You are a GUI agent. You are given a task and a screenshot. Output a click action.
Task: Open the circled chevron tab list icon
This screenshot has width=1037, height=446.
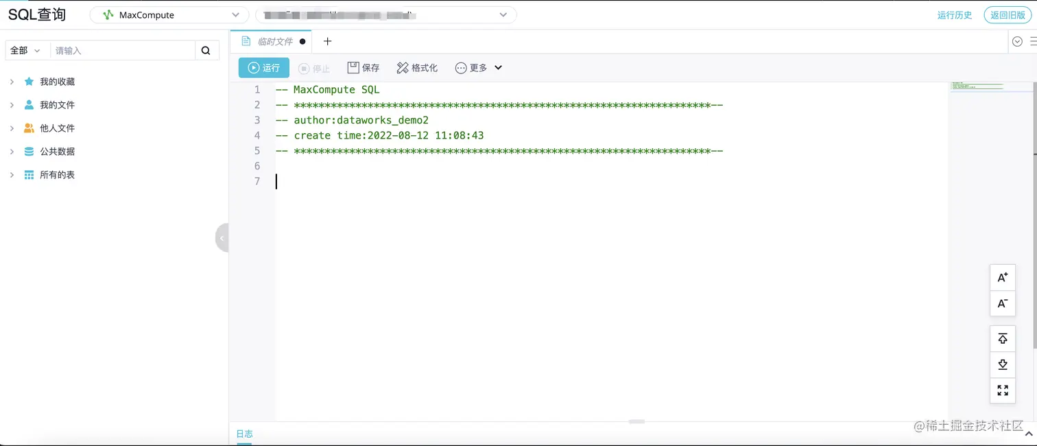[x=1017, y=42]
